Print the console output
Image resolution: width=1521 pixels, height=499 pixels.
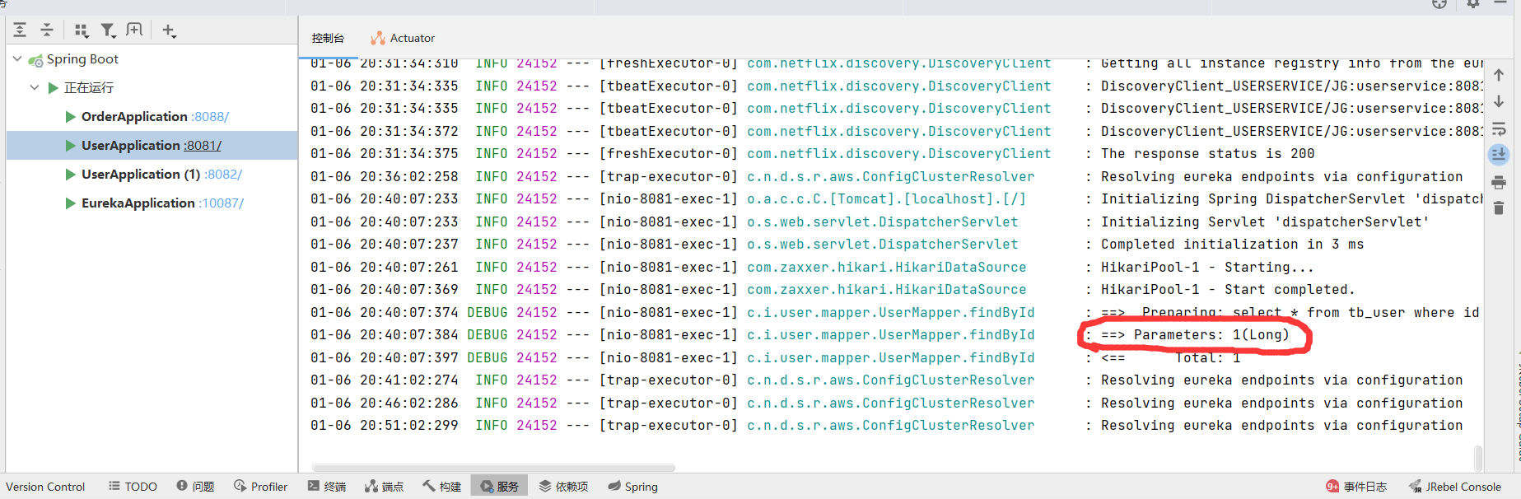coord(1499,182)
